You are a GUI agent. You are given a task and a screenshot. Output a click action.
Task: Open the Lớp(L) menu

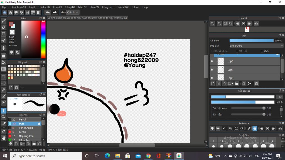tap(33, 7)
